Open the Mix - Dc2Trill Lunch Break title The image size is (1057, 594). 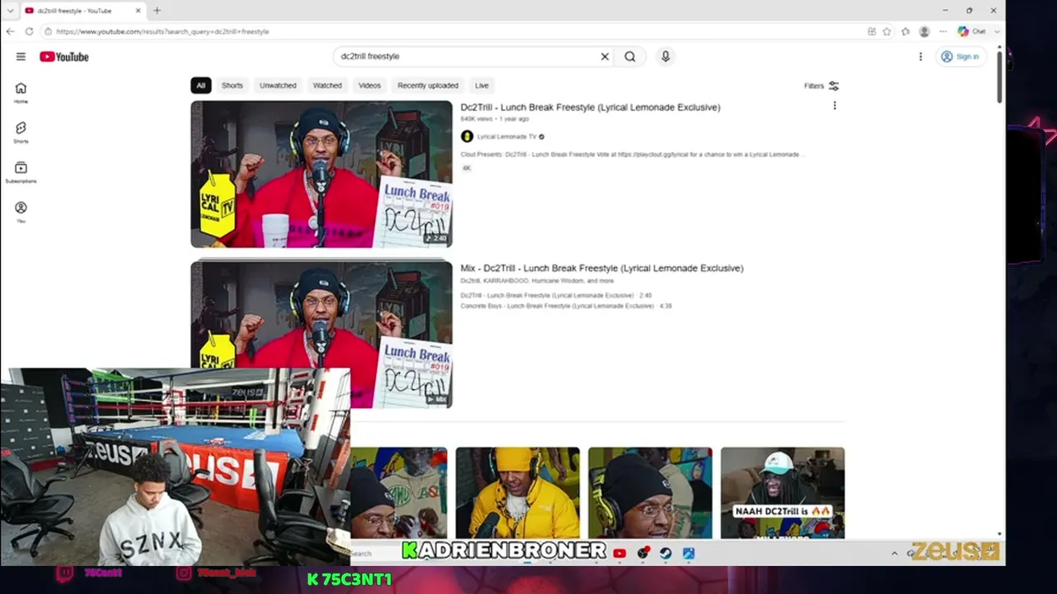coord(602,268)
